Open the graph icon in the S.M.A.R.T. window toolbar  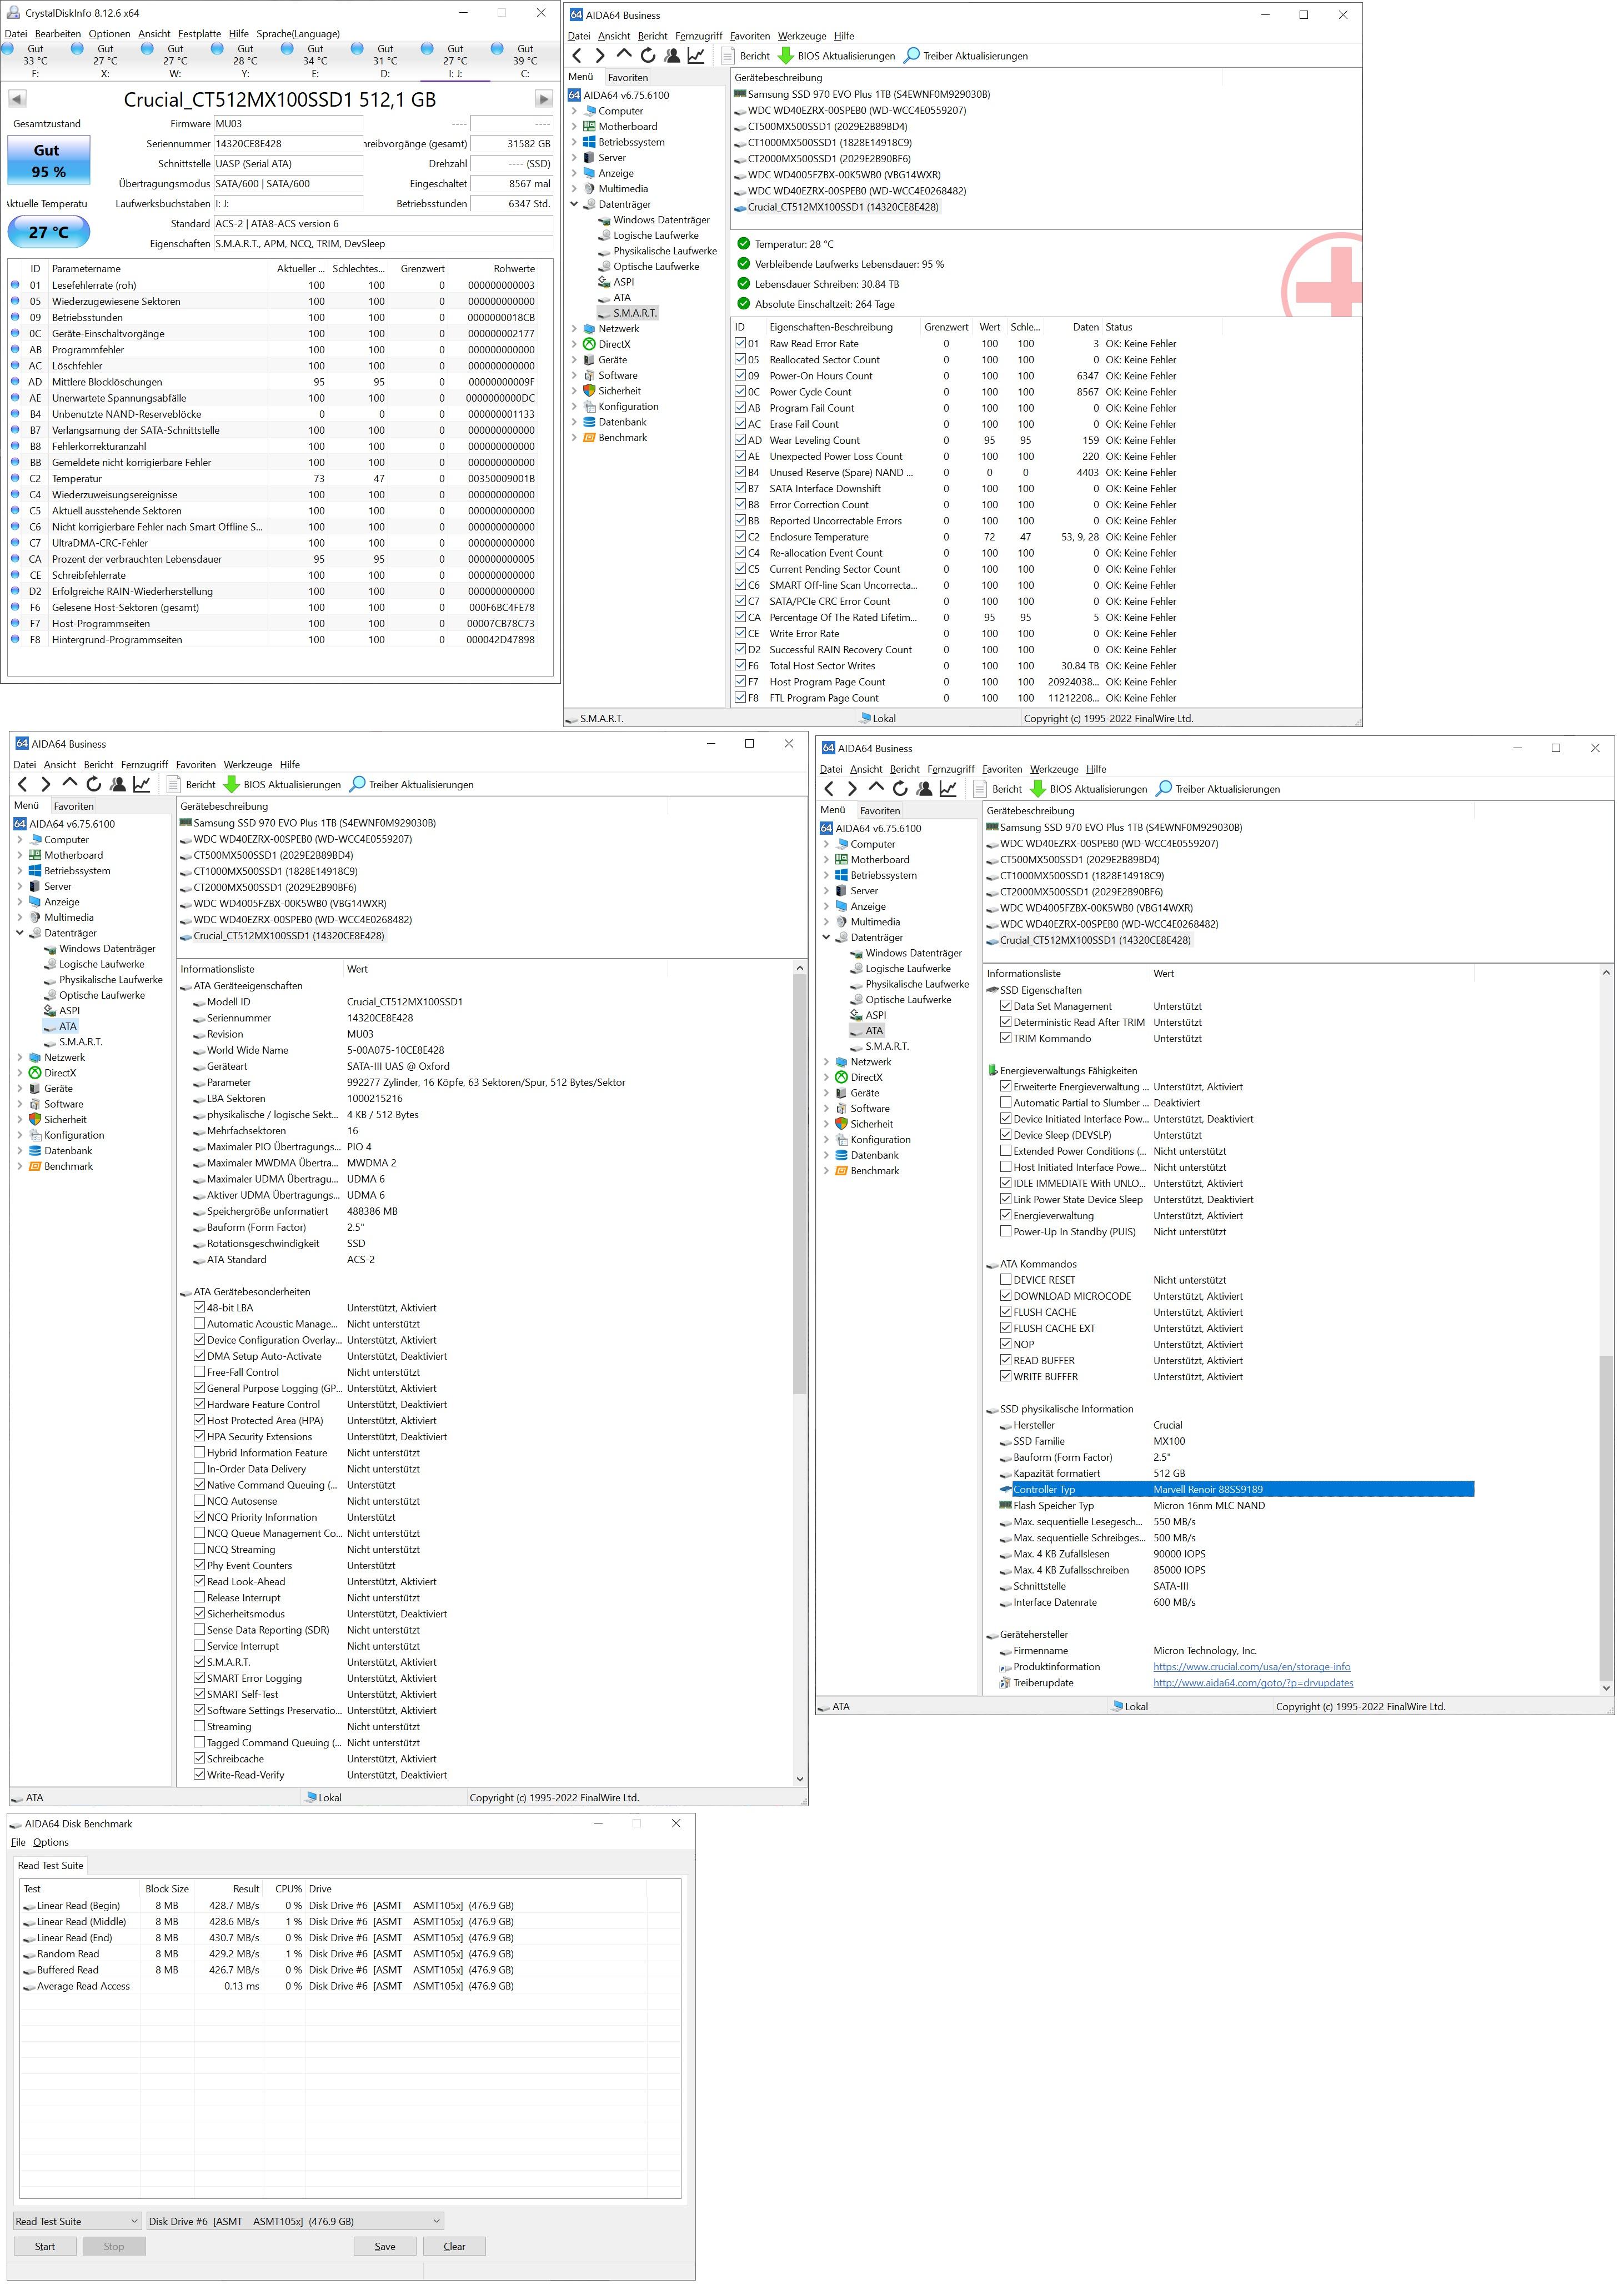click(696, 56)
